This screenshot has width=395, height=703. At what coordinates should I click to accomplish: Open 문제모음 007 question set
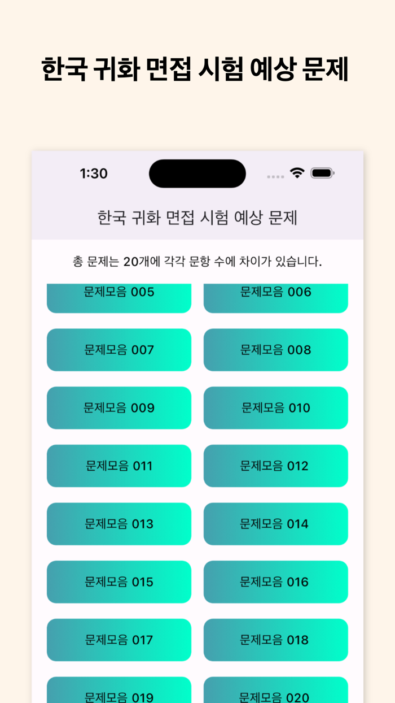(118, 350)
